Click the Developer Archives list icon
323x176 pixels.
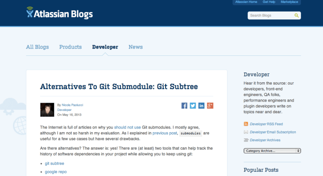tap(246, 140)
